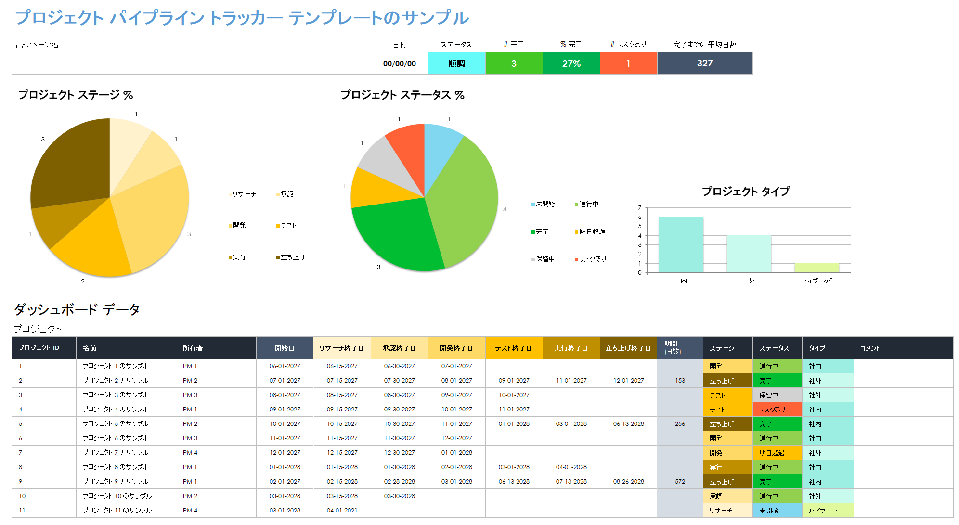The height and width of the screenshot is (525, 959).
Task: Click the 08-26-2028 launch end date
Action: (628, 482)
